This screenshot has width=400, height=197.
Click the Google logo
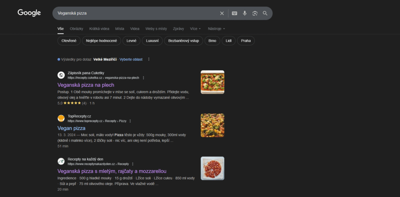click(x=29, y=13)
